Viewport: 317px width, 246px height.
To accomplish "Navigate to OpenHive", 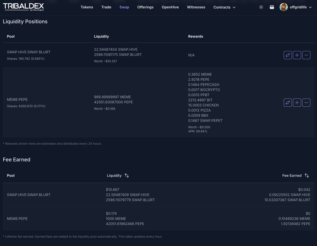I will [x=170, y=7].
